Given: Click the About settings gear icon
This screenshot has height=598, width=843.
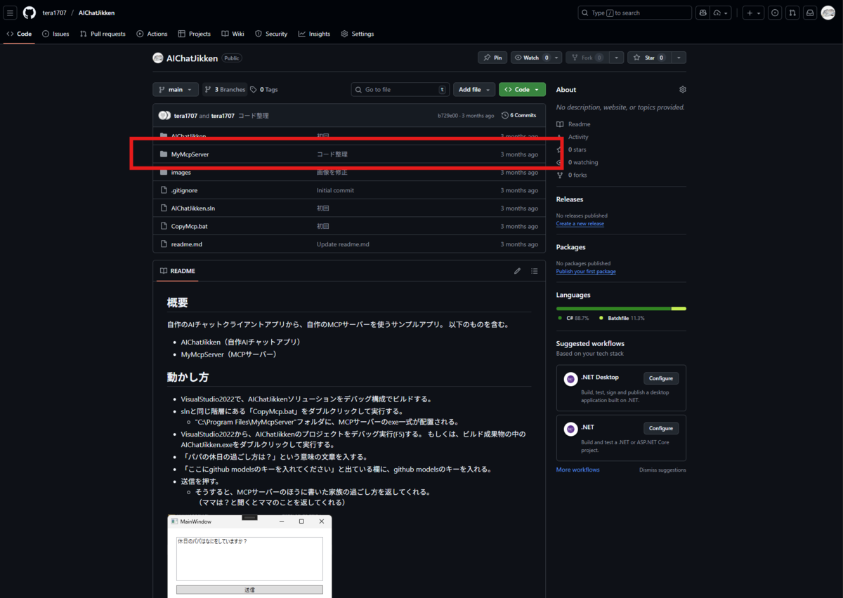Looking at the screenshot, I should [x=682, y=90].
